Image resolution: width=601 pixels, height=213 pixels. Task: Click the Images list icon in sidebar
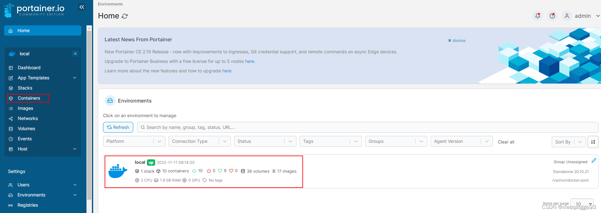11,109
